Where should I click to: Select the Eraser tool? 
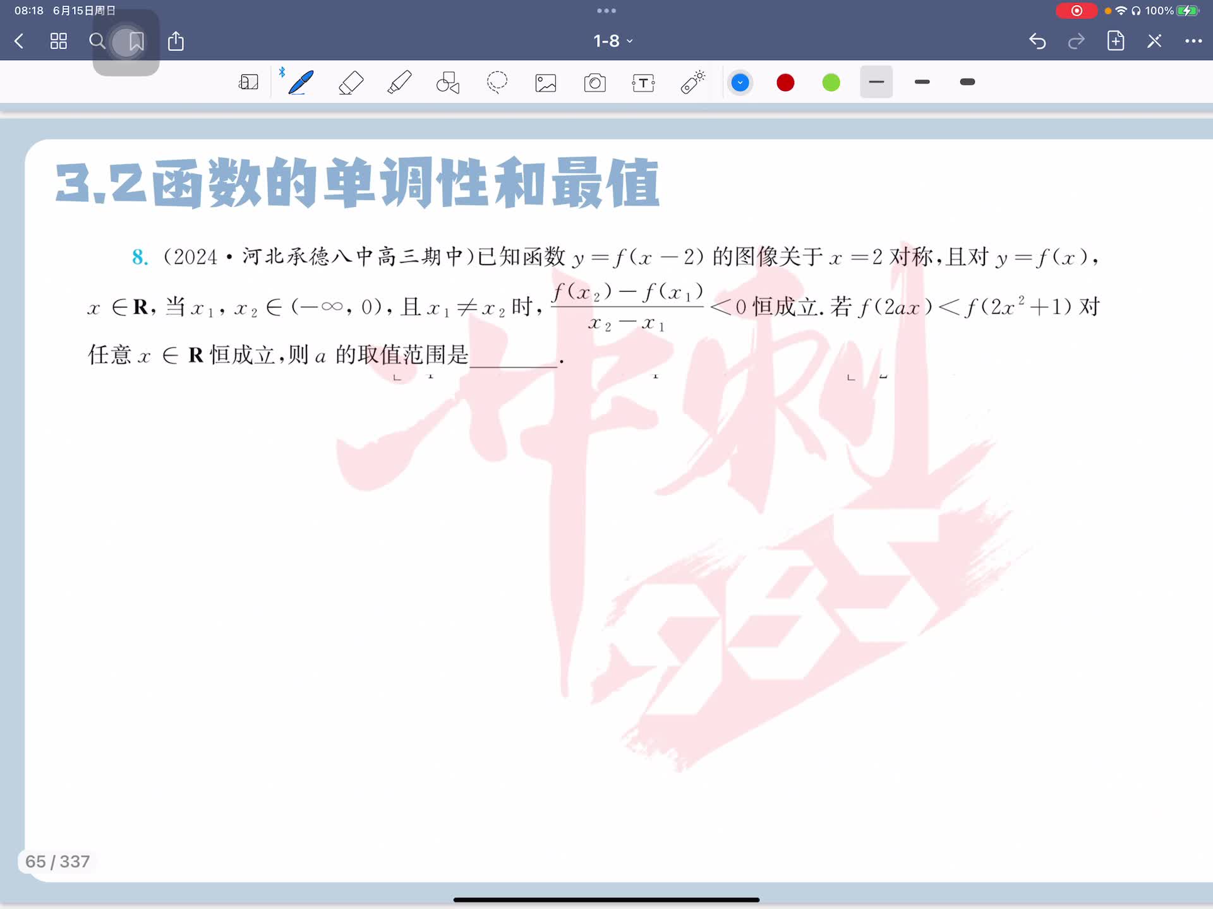(x=351, y=83)
